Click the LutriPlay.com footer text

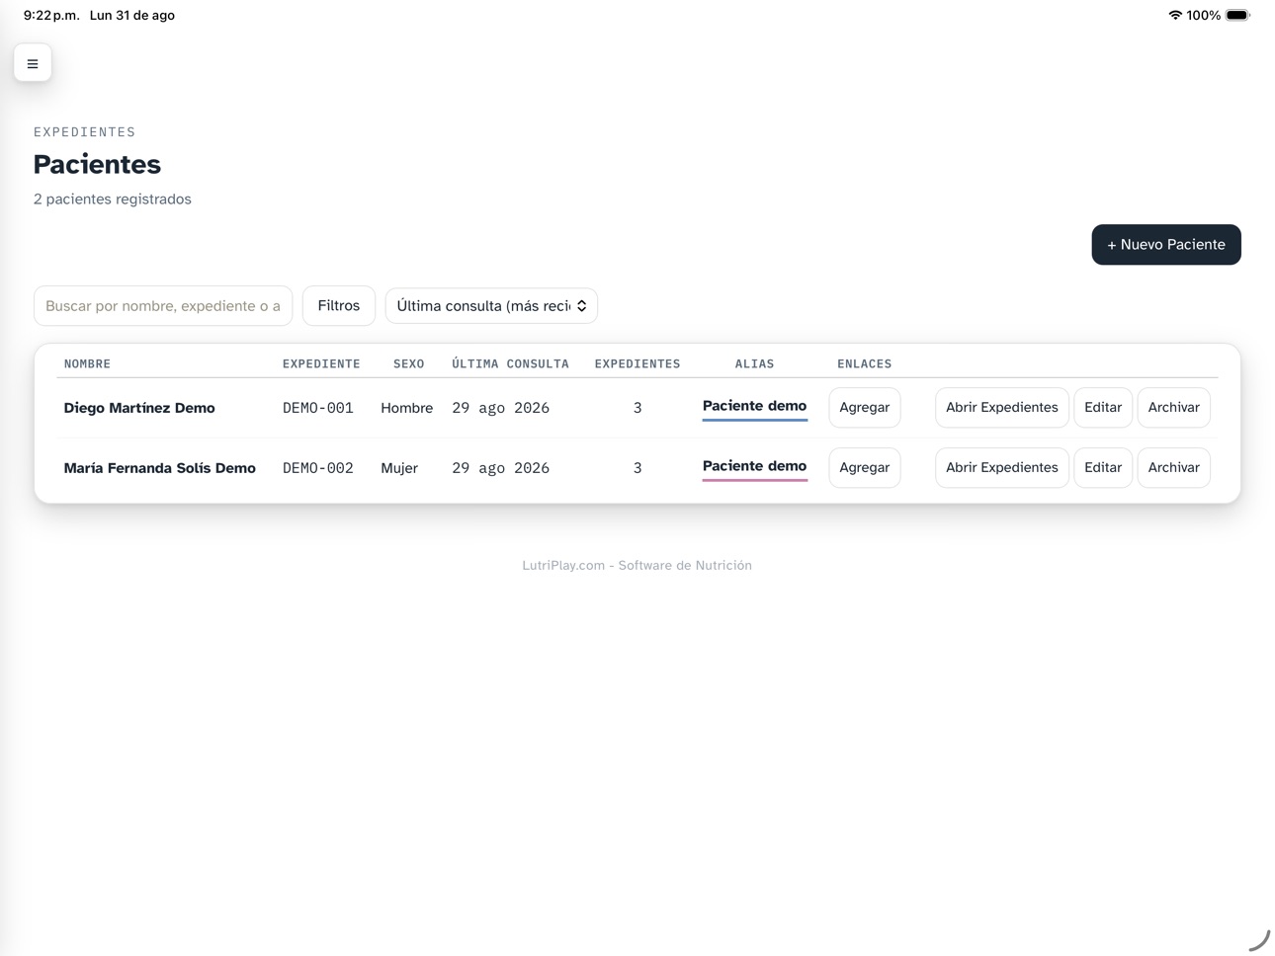637,566
